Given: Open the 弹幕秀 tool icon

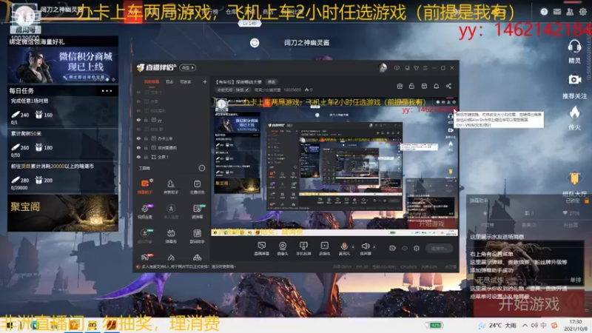Looking at the screenshot, I should pos(171,236).
